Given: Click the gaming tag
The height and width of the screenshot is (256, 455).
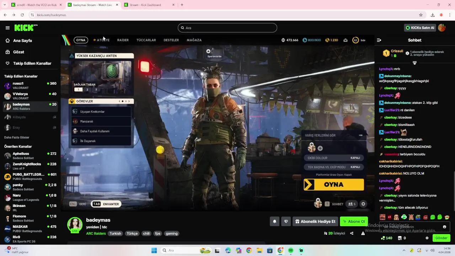Looking at the screenshot, I should 172,234.
